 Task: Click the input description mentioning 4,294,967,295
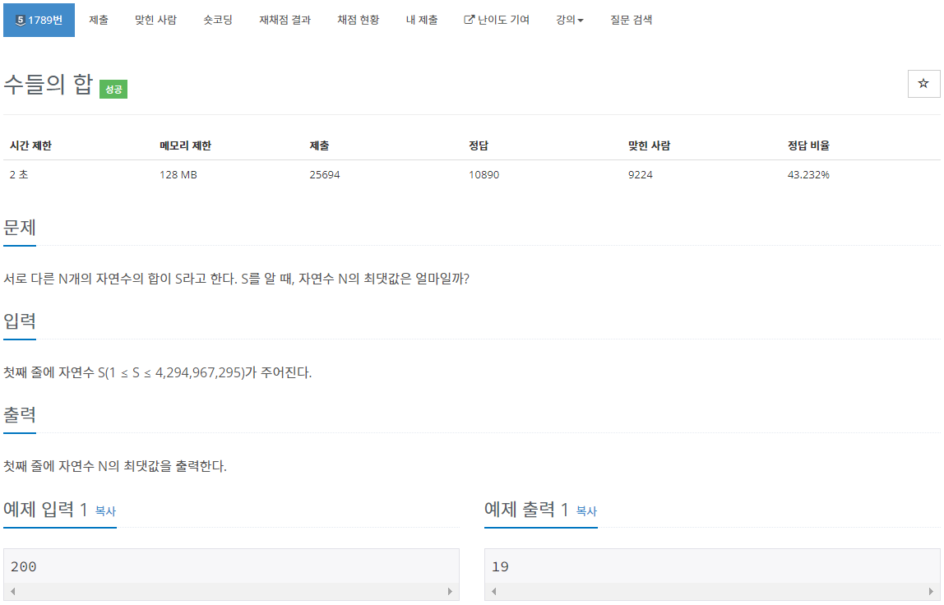tap(158, 372)
